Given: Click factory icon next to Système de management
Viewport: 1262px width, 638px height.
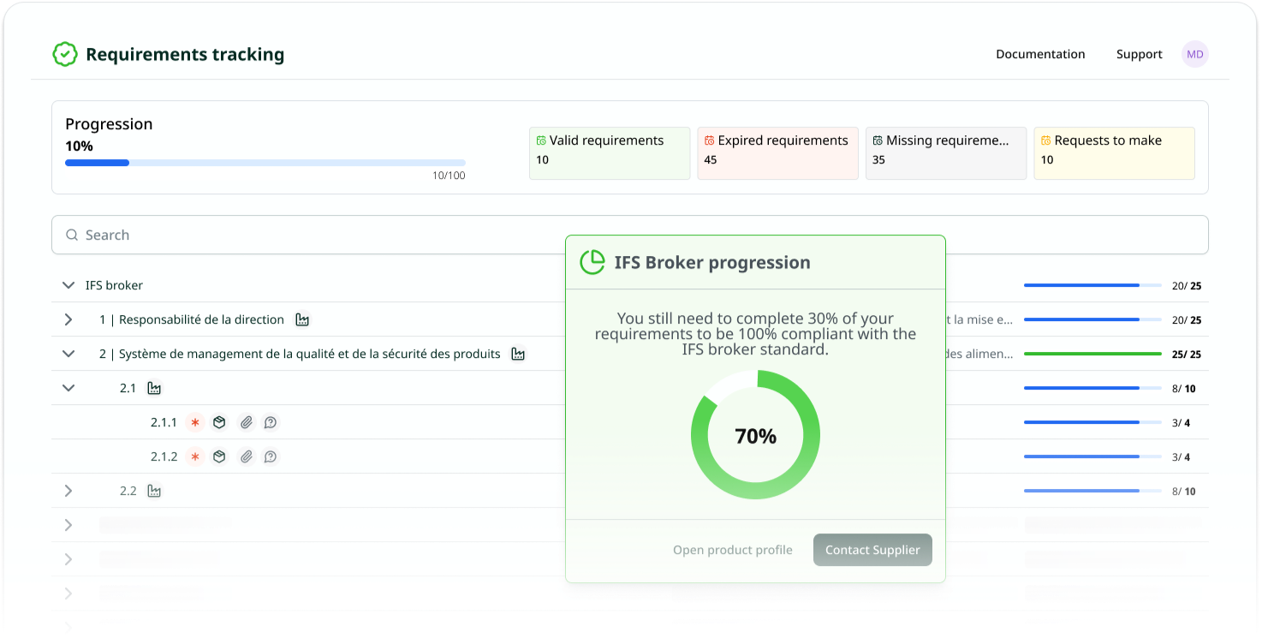Looking at the screenshot, I should coord(518,354).
